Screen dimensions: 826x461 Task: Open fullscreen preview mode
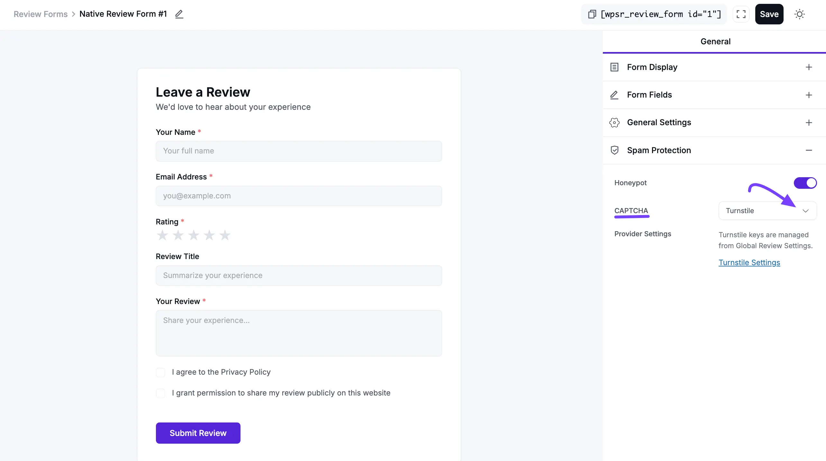741,14
